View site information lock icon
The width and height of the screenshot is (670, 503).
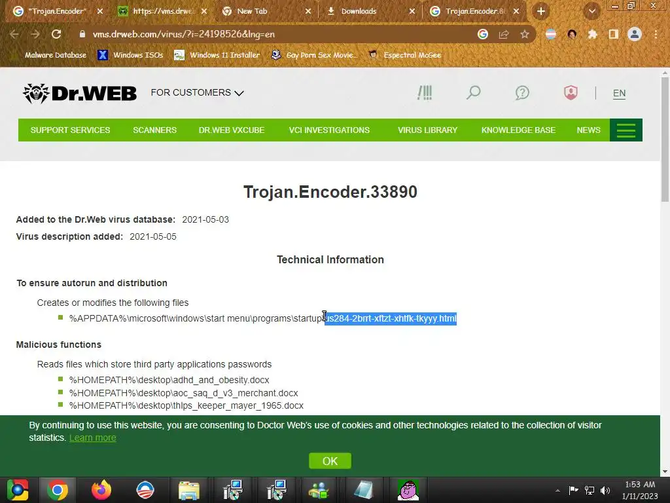82,34
